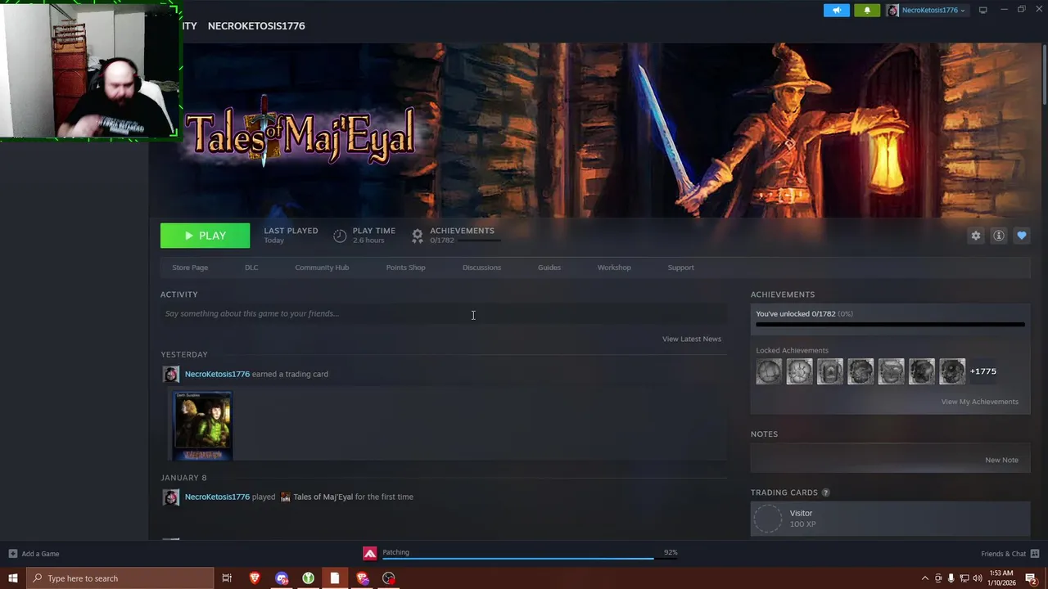Open Discussions tab

click(481, 268)
